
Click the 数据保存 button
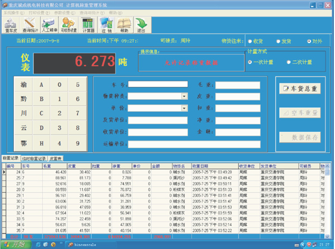click(300, 137)
